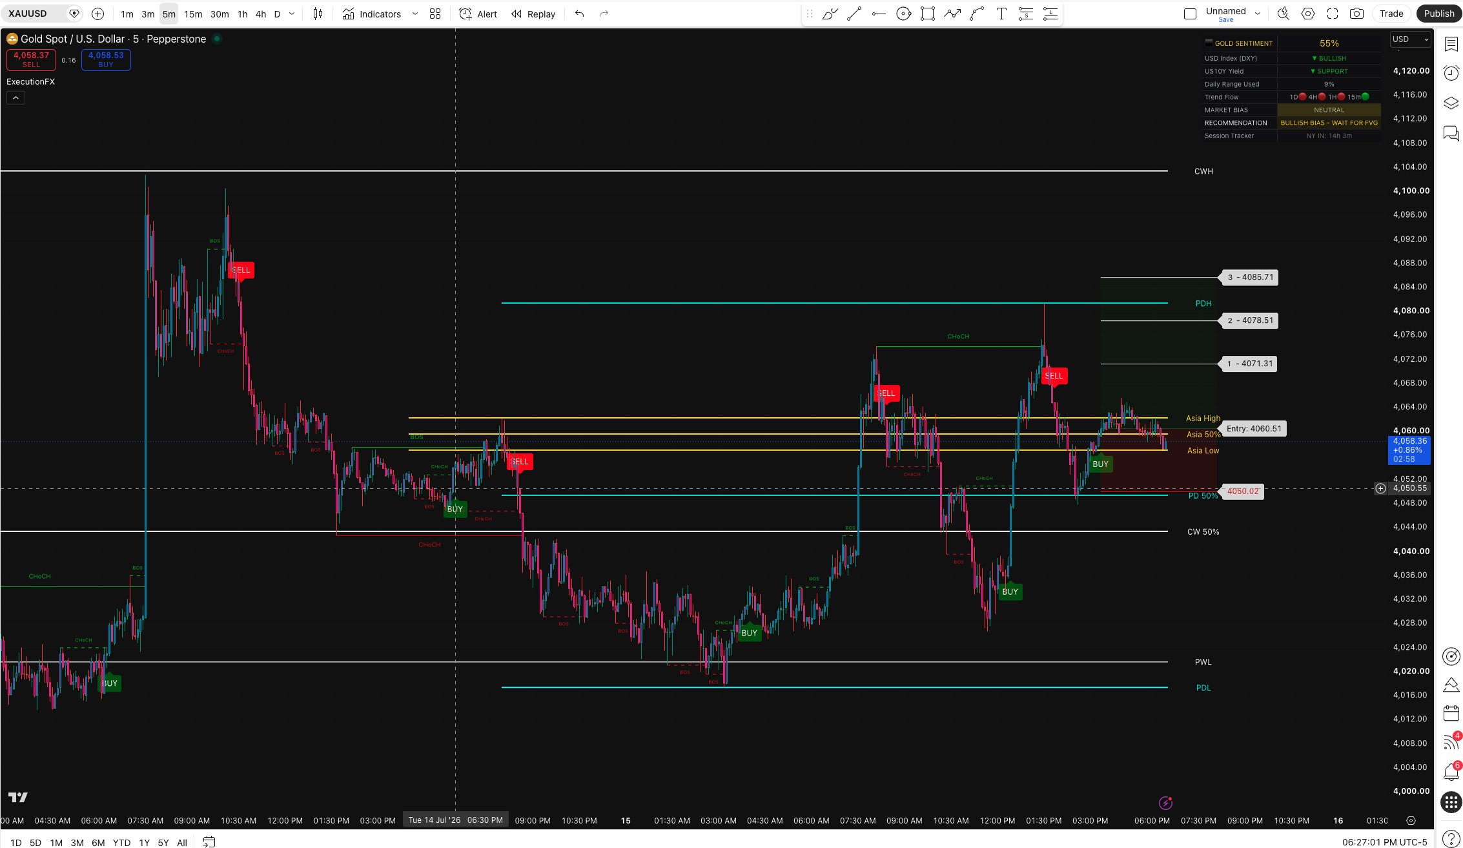
Task: Enter fullscreen mode
Action: pos(1333,14)
